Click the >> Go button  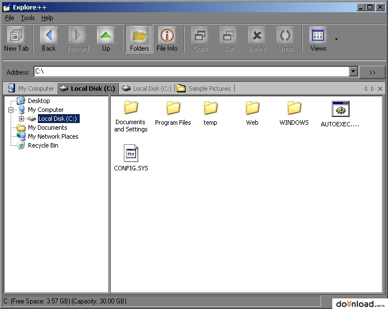click(372, 72)
